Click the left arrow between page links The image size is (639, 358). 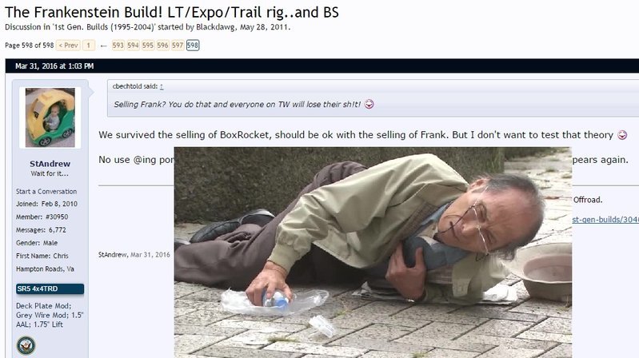coord(103,46)
